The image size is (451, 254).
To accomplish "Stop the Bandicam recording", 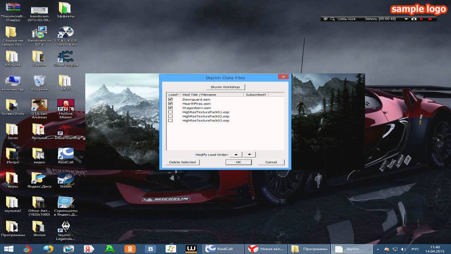I will [x=430, y=19].
